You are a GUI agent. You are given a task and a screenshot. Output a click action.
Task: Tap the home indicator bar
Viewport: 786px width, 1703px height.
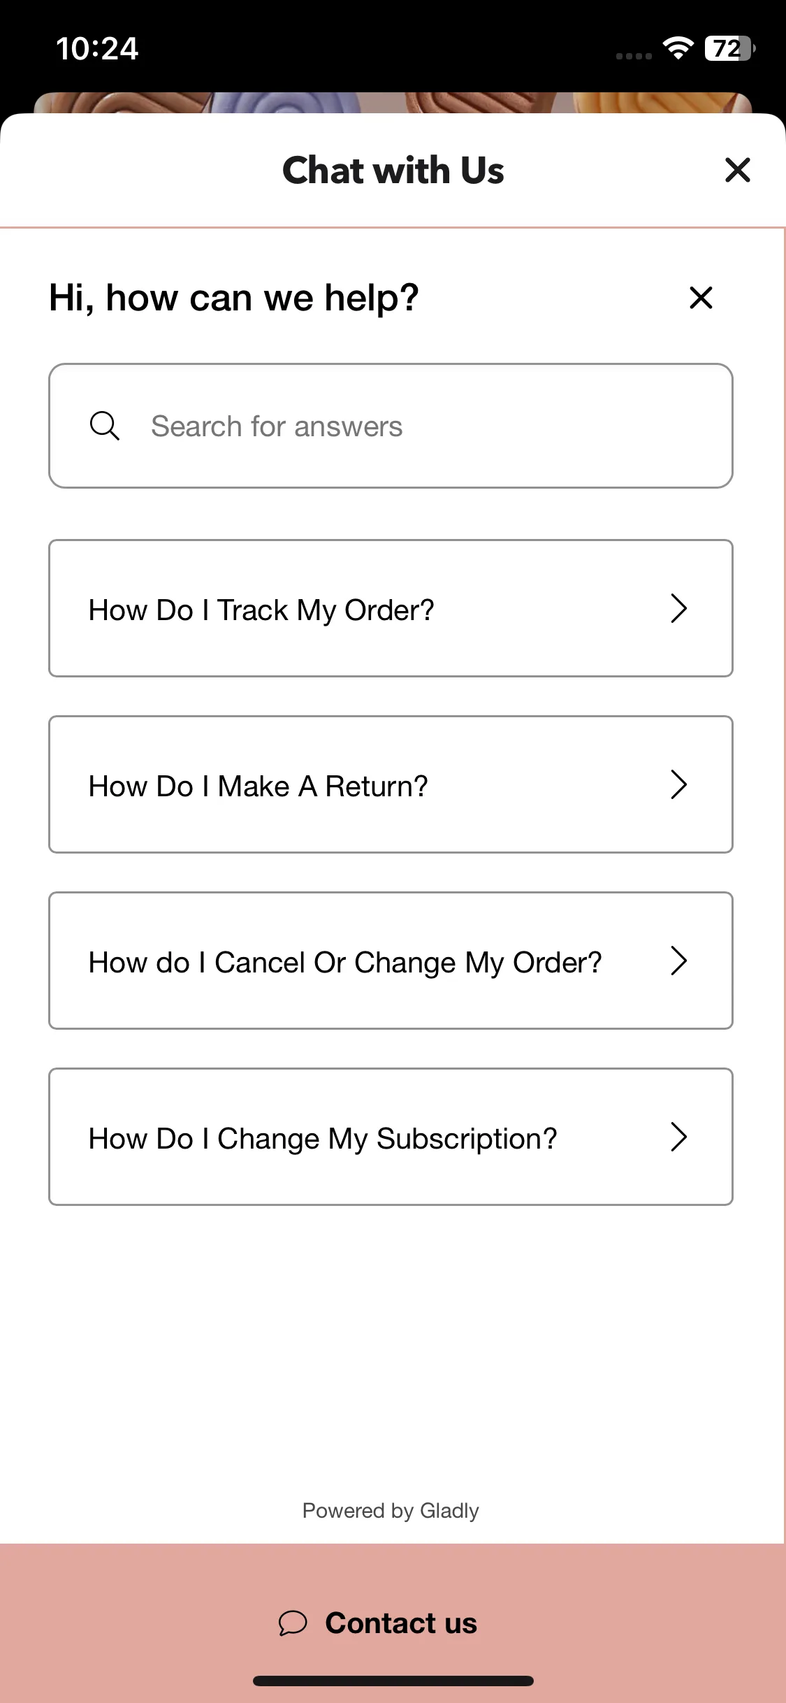[x=393, y=1681]
